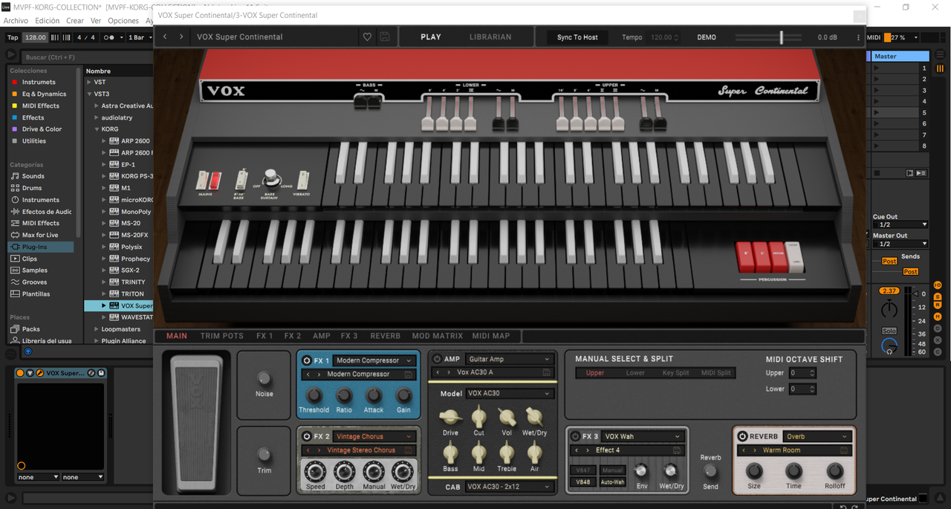The image size is (951, 509).
Task: Go to the previous preset in the top bar
Action: 165,36
